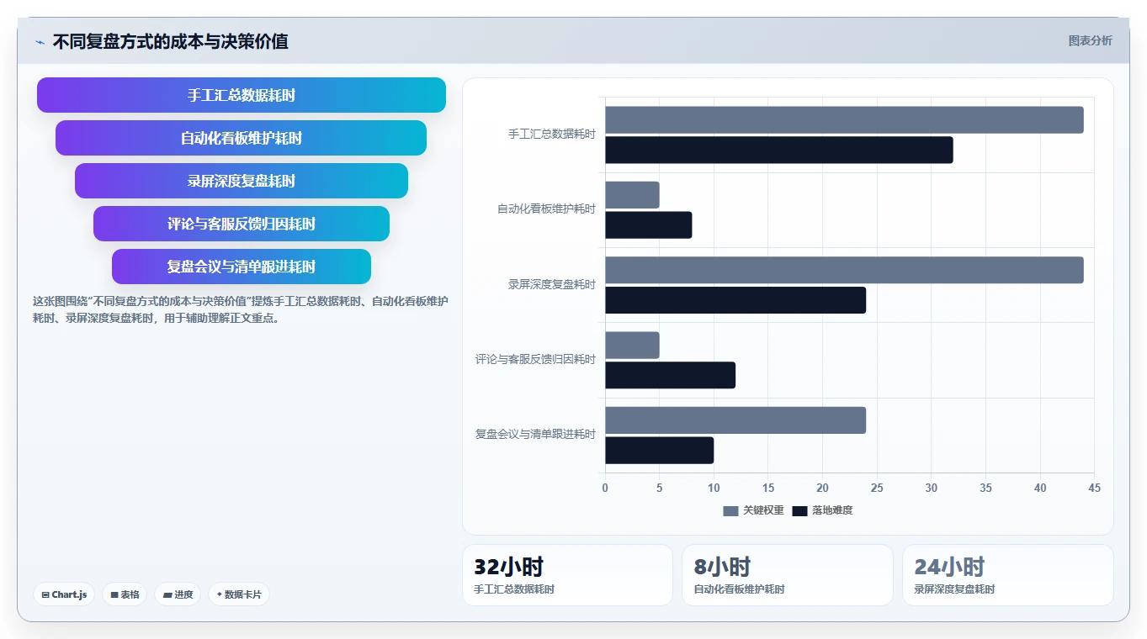Select funnel stage 复盘会议与清单跟进耗时
Screen dimensions: 1147x639
(x=242, y=267)
